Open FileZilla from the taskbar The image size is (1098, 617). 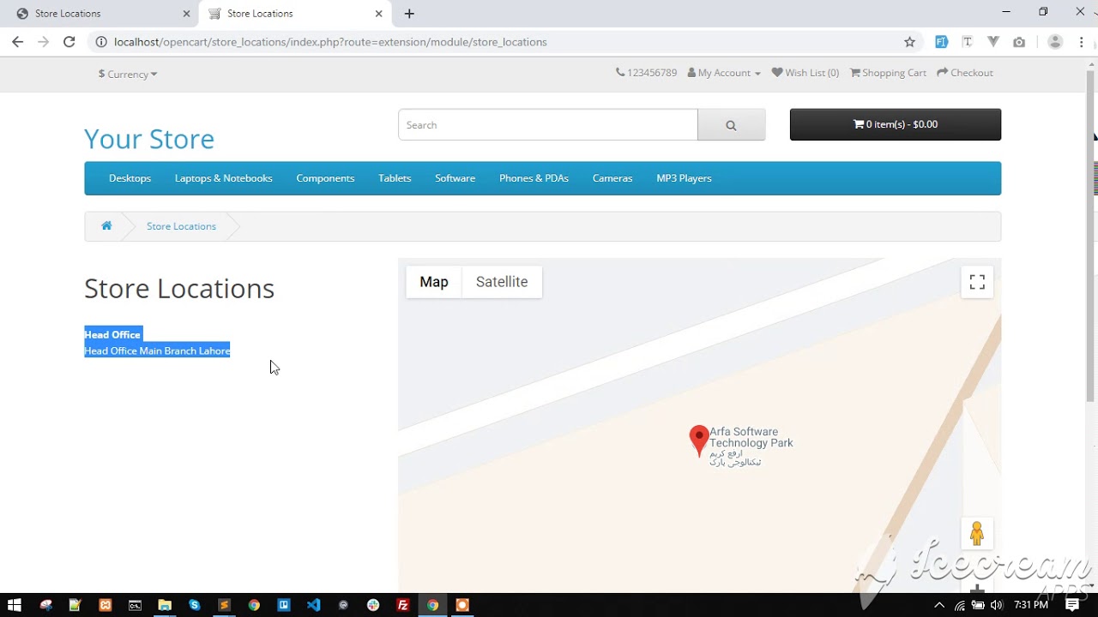coord(403,605)
